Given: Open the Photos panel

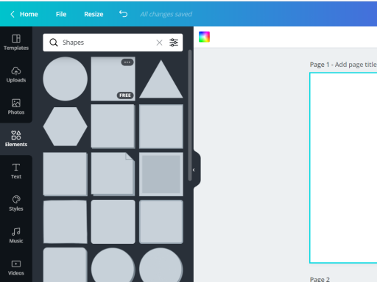Looking at the screenshot, I should [x=16, y=106].
